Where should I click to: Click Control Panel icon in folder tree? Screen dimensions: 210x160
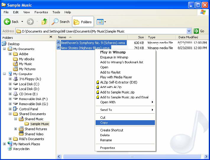click(x=15, y=109)
